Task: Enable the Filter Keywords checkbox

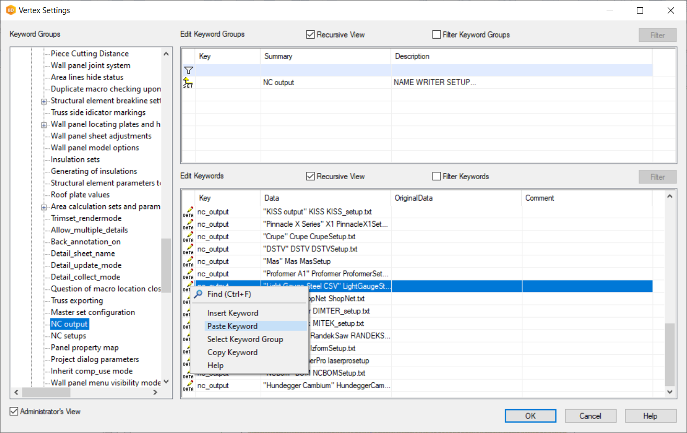Action: pyautogui.click(x=437, y=177)
